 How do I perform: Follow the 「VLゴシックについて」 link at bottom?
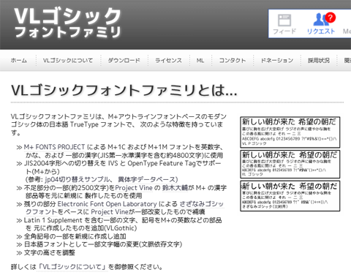coord(72,267)
